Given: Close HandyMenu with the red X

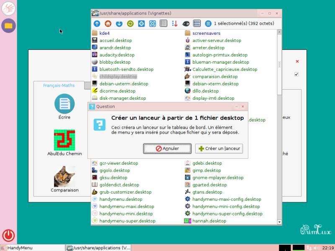Looking at the screenshot, I should click(297, 61).
